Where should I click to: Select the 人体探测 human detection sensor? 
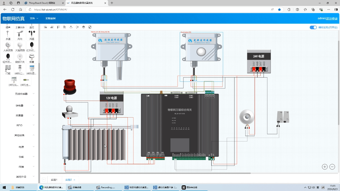tap(8, 46)
